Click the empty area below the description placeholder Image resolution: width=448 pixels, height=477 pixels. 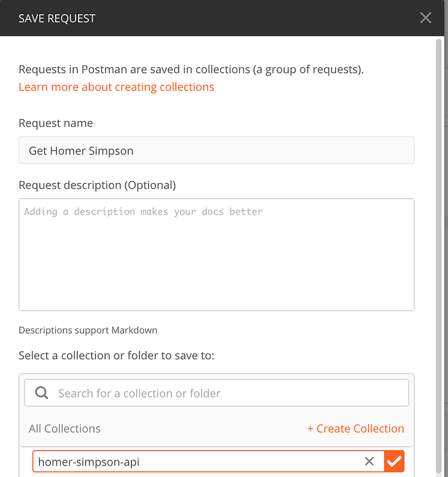tap(216, 275)
